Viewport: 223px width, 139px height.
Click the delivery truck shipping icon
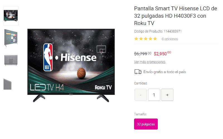138,72
